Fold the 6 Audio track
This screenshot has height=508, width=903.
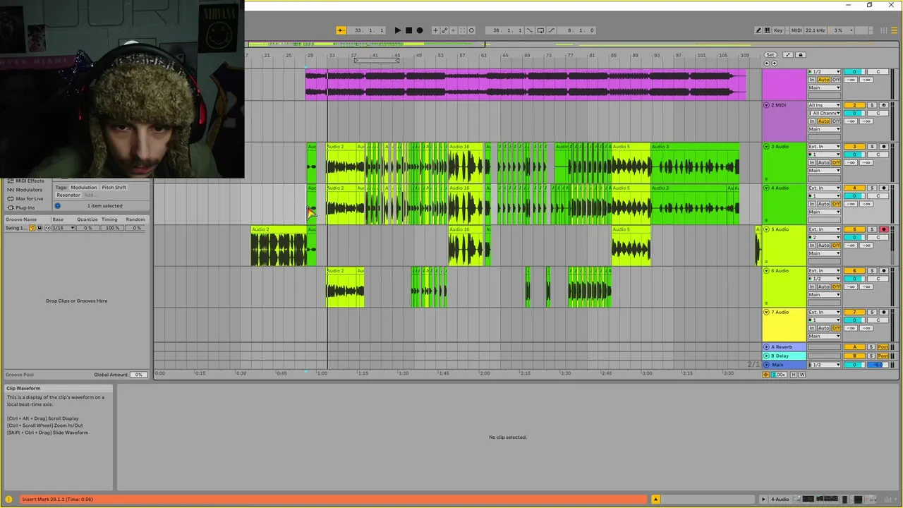767,271
